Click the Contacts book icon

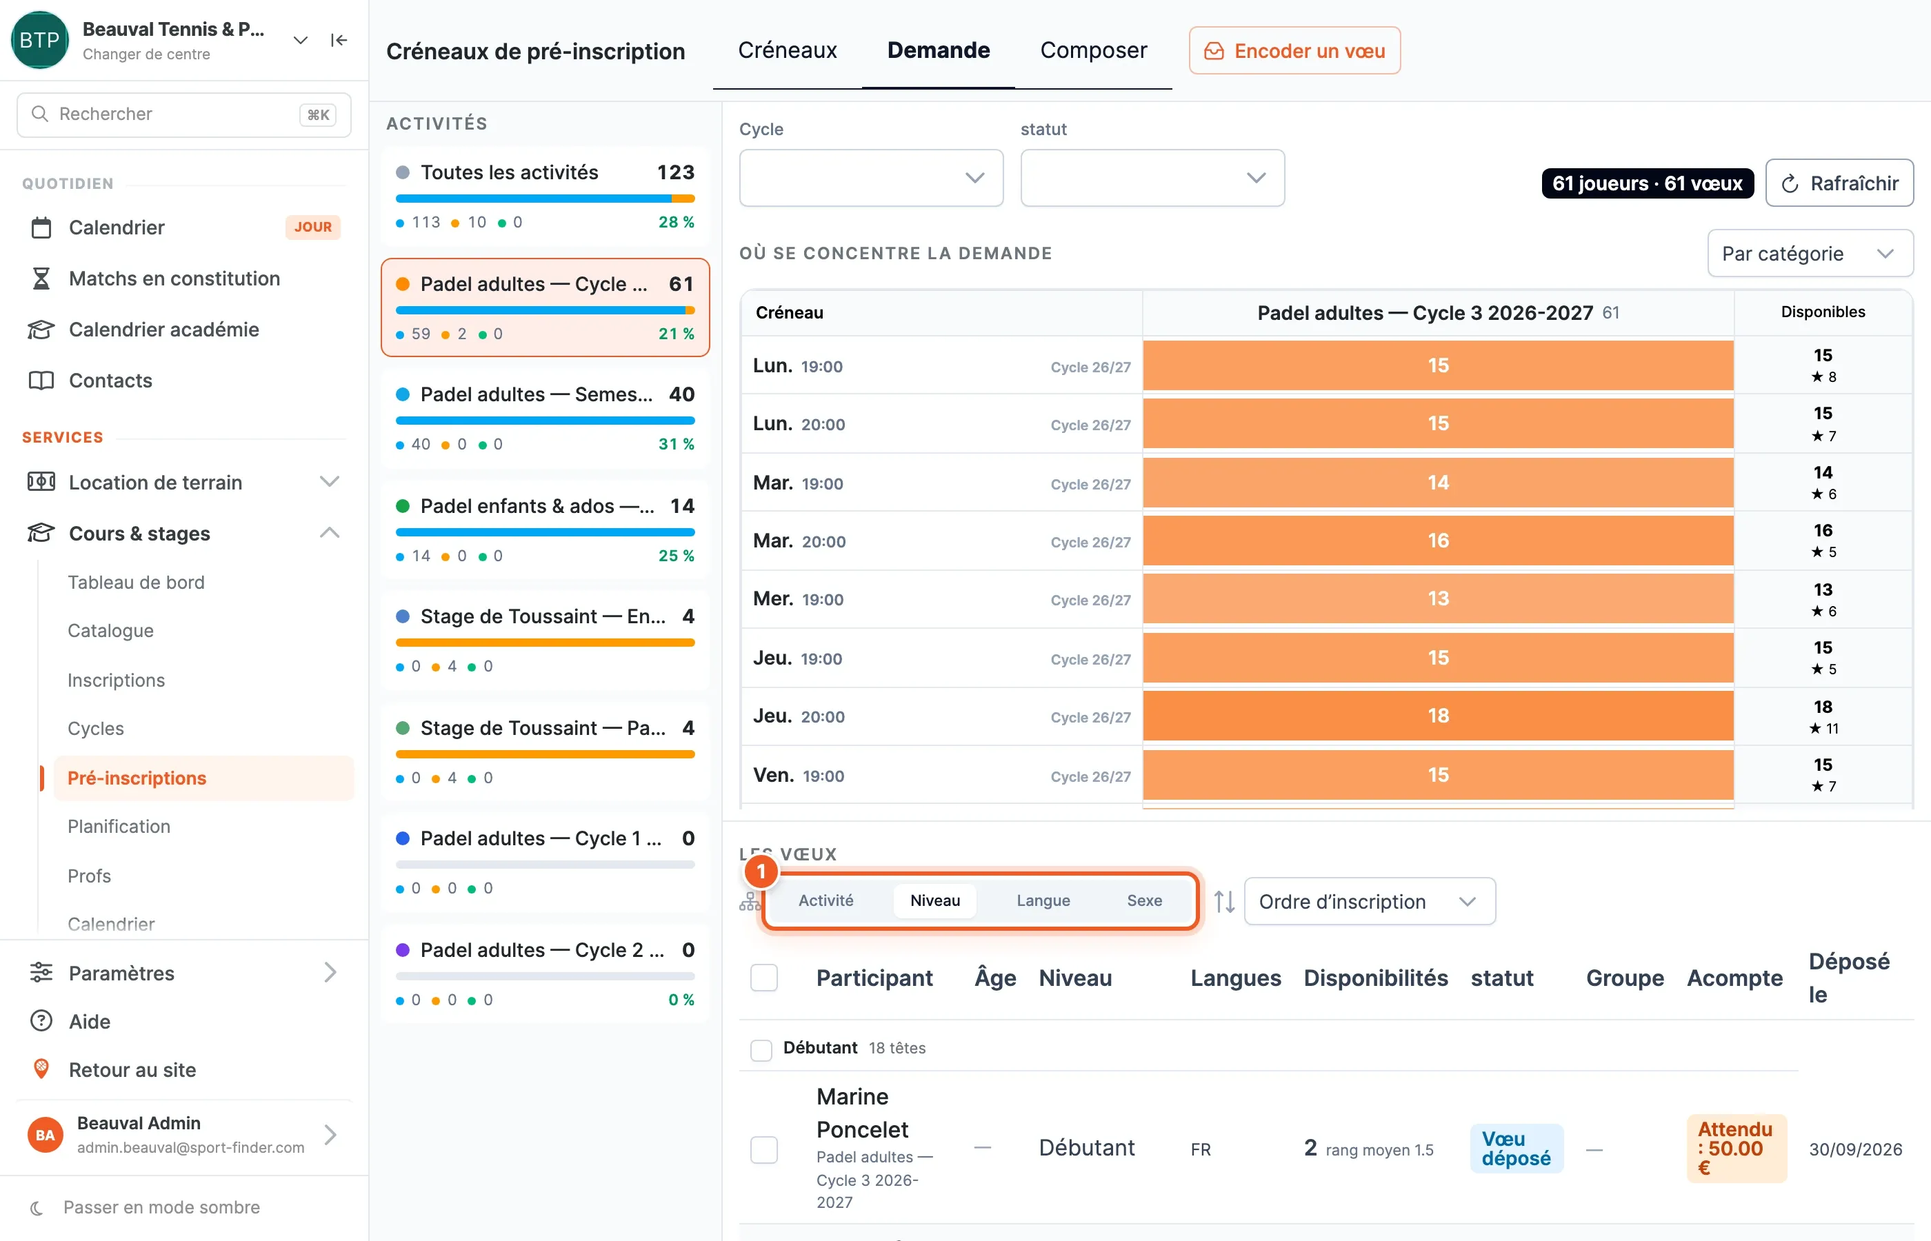point(41,381)
